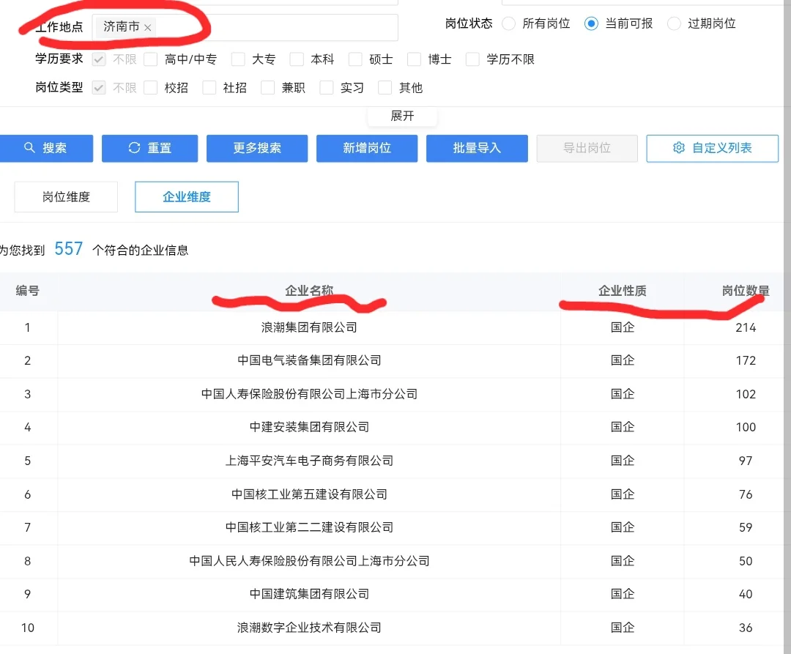The width and height of the screenshot is (791, 654).
Task: Click job count 172
Action: coord(746,360)
